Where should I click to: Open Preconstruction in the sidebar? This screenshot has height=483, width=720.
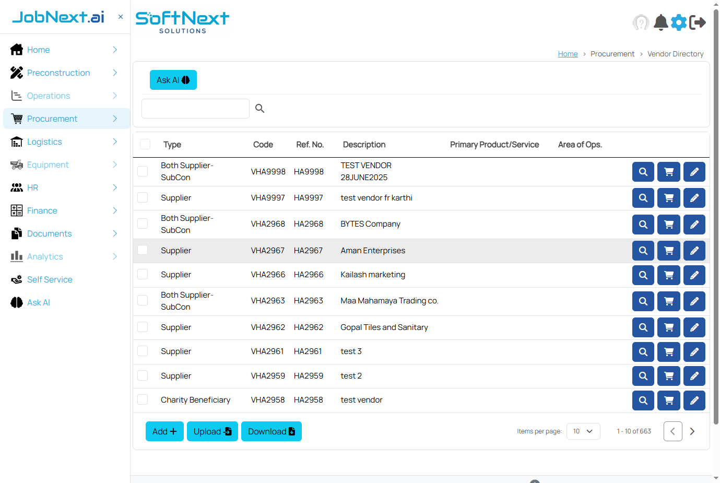[58, 73]
